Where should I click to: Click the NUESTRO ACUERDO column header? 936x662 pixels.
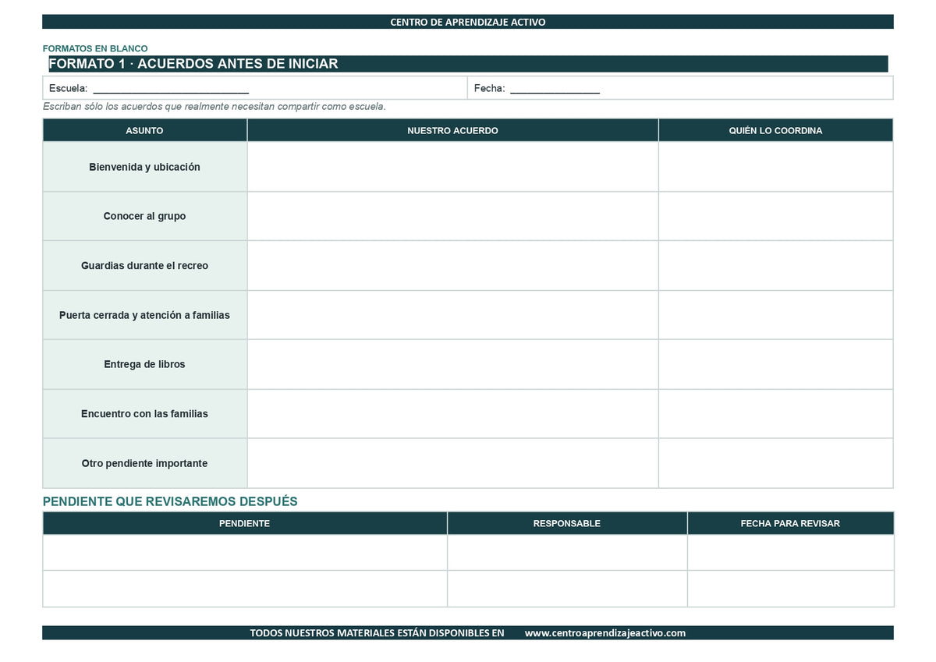point(452,130)
